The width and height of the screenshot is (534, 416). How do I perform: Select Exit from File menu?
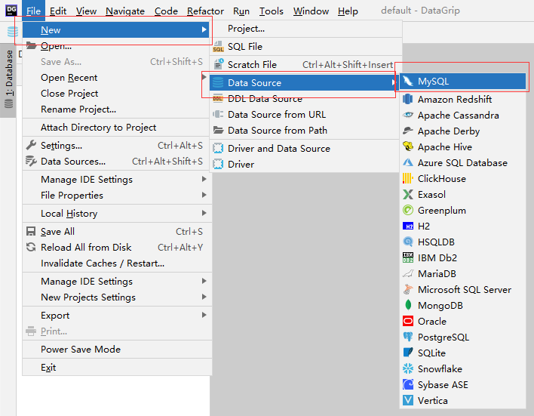coord(116,367)
